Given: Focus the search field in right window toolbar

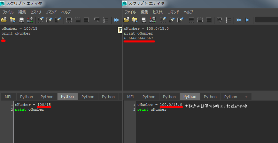Looking at the screenshot, I should [266, 20].
